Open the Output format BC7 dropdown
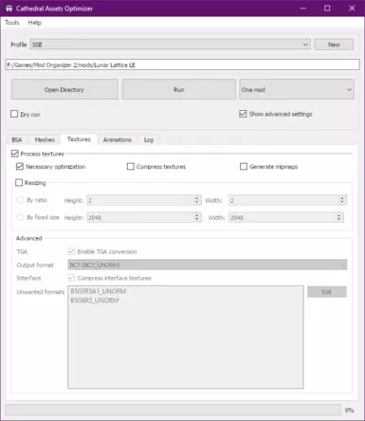The height and width of the screenshot is (421, 365). [208, 265]
